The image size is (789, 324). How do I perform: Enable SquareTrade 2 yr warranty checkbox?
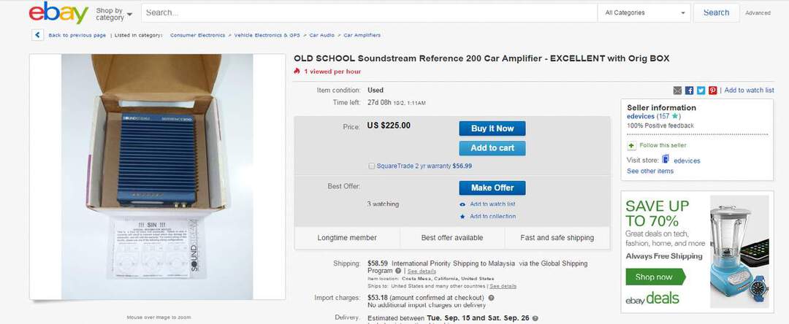tap(372, 166)
